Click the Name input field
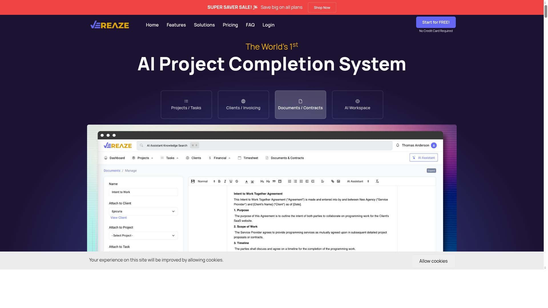 (143, 192)
